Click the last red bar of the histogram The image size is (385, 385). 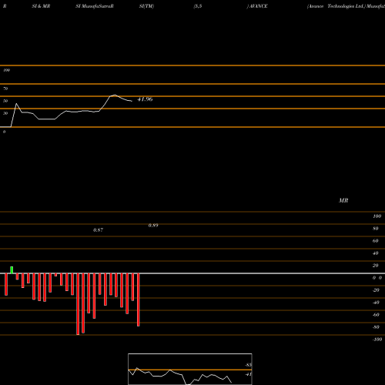139,300
